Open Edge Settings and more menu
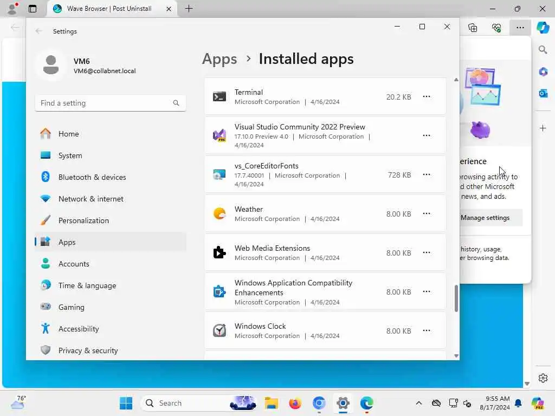The height and width of the screenshot is (416, 555). click(520, 27)
